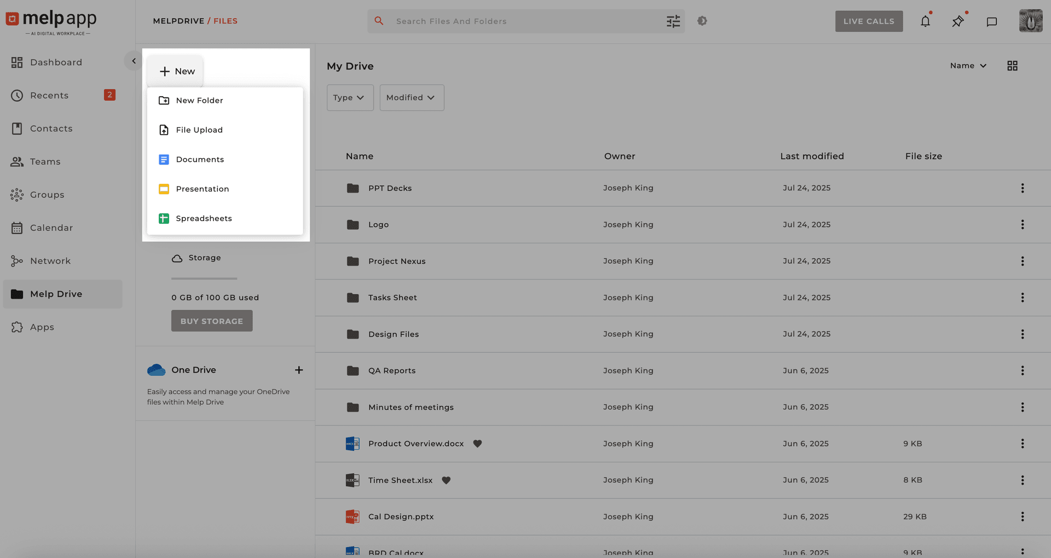Select Spreadsheets from the New menu
This screenshot has height=558, width=1051.
pos(204,218)
